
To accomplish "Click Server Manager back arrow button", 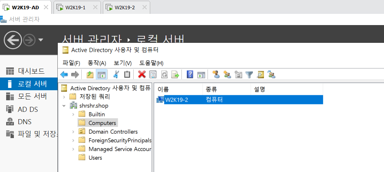I will coord(13,40).
